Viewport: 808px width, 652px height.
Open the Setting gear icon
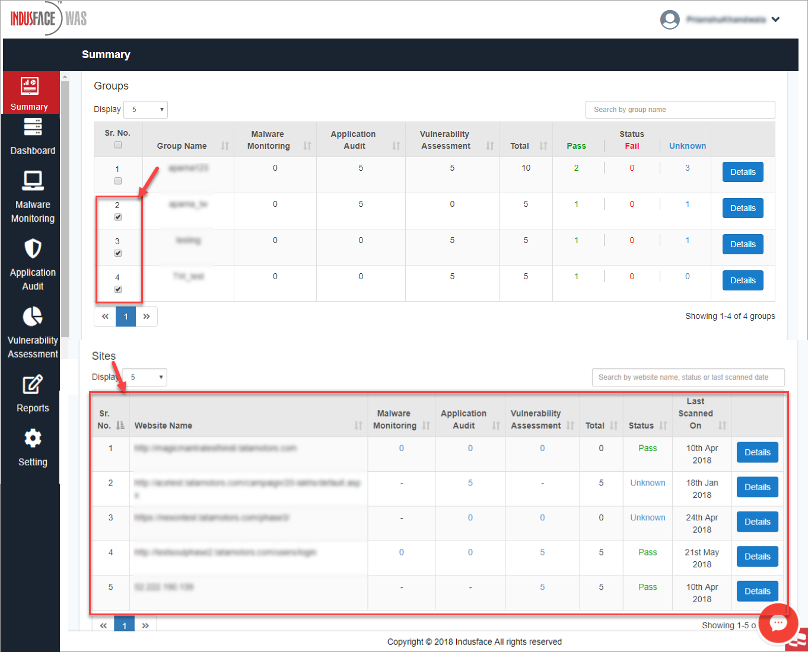pos(33,438)
